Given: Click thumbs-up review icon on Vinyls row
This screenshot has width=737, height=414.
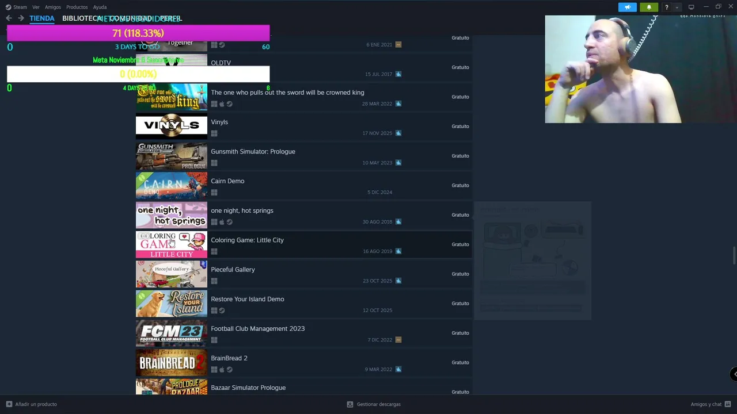Looking at the screenshot, I should 398,133.
